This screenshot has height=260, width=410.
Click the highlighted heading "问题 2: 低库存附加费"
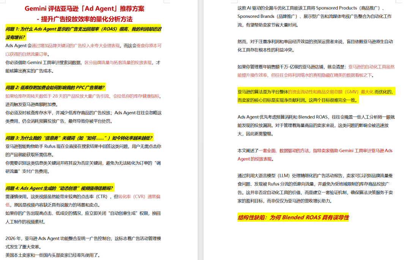[x=55, y=87]
